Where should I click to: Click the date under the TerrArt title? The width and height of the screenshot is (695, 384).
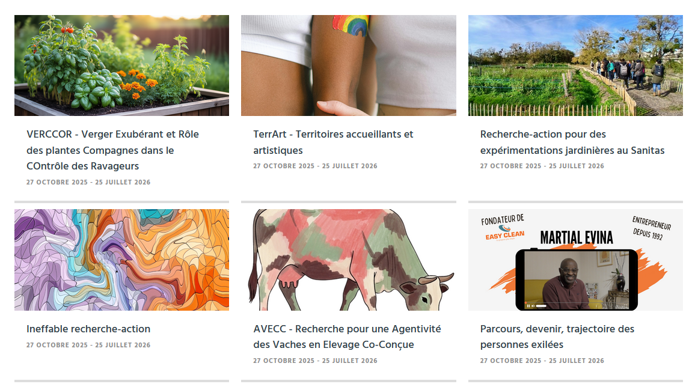click(x=315, y=166)
